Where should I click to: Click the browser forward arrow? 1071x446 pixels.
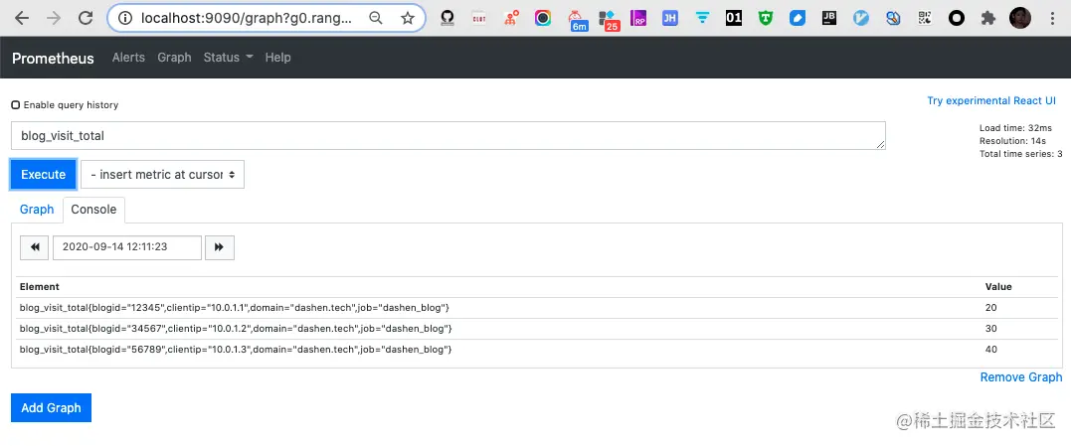point(54,19)
